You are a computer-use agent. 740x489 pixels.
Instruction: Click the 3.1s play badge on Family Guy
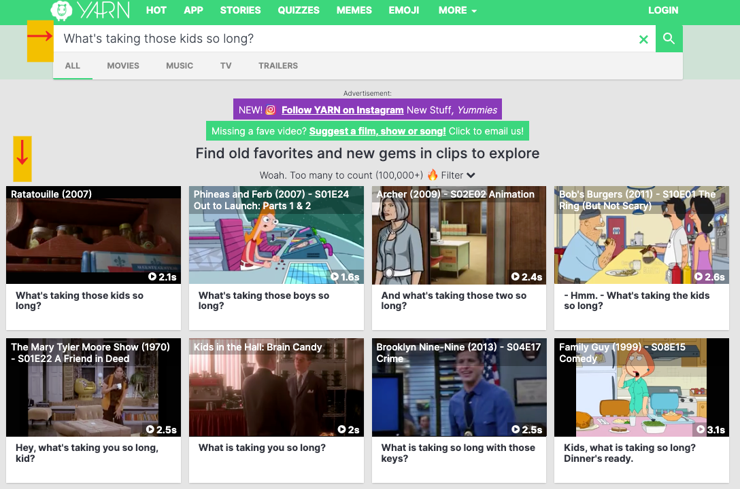711,430
